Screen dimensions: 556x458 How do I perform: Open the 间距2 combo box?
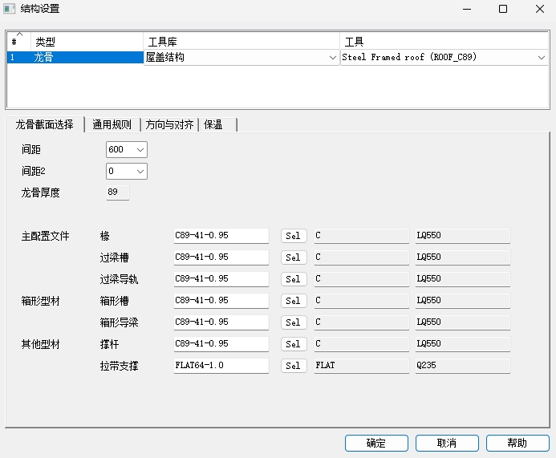[127, 171]
